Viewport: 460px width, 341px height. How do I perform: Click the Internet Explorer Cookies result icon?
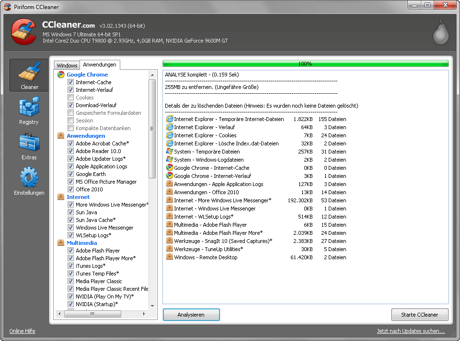click(x=169, y=135)
